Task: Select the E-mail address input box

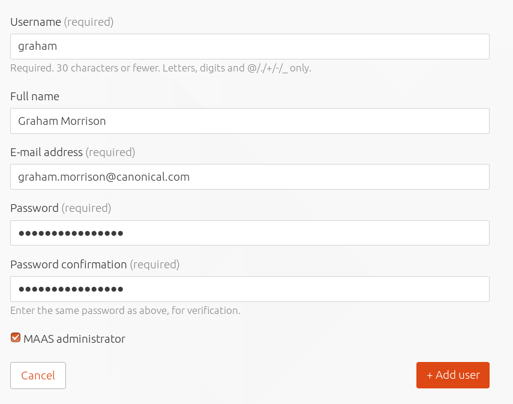Action: [x=250, y=177]
